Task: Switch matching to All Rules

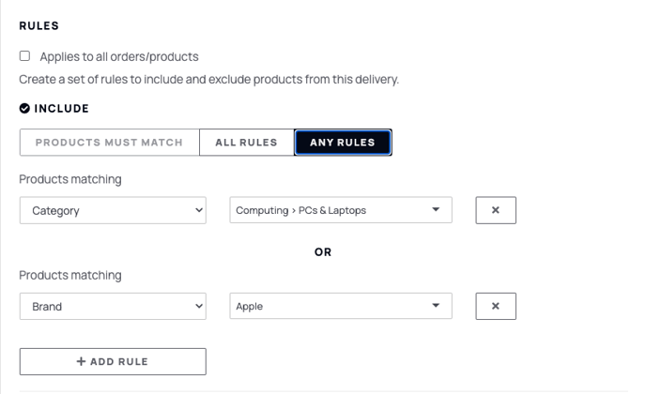Action: pos(246,143)
